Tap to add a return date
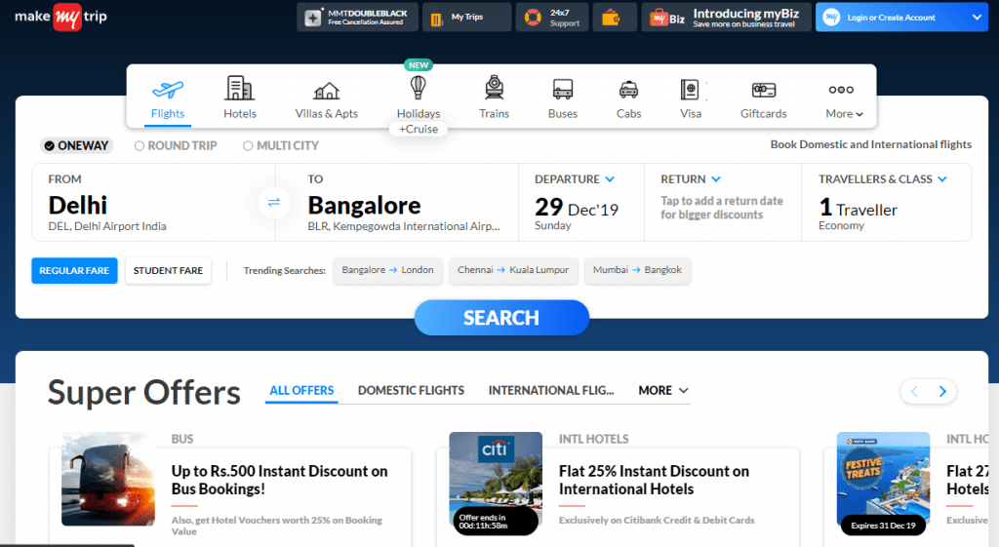Screen dimensions: 999x547 click(722, 208)
